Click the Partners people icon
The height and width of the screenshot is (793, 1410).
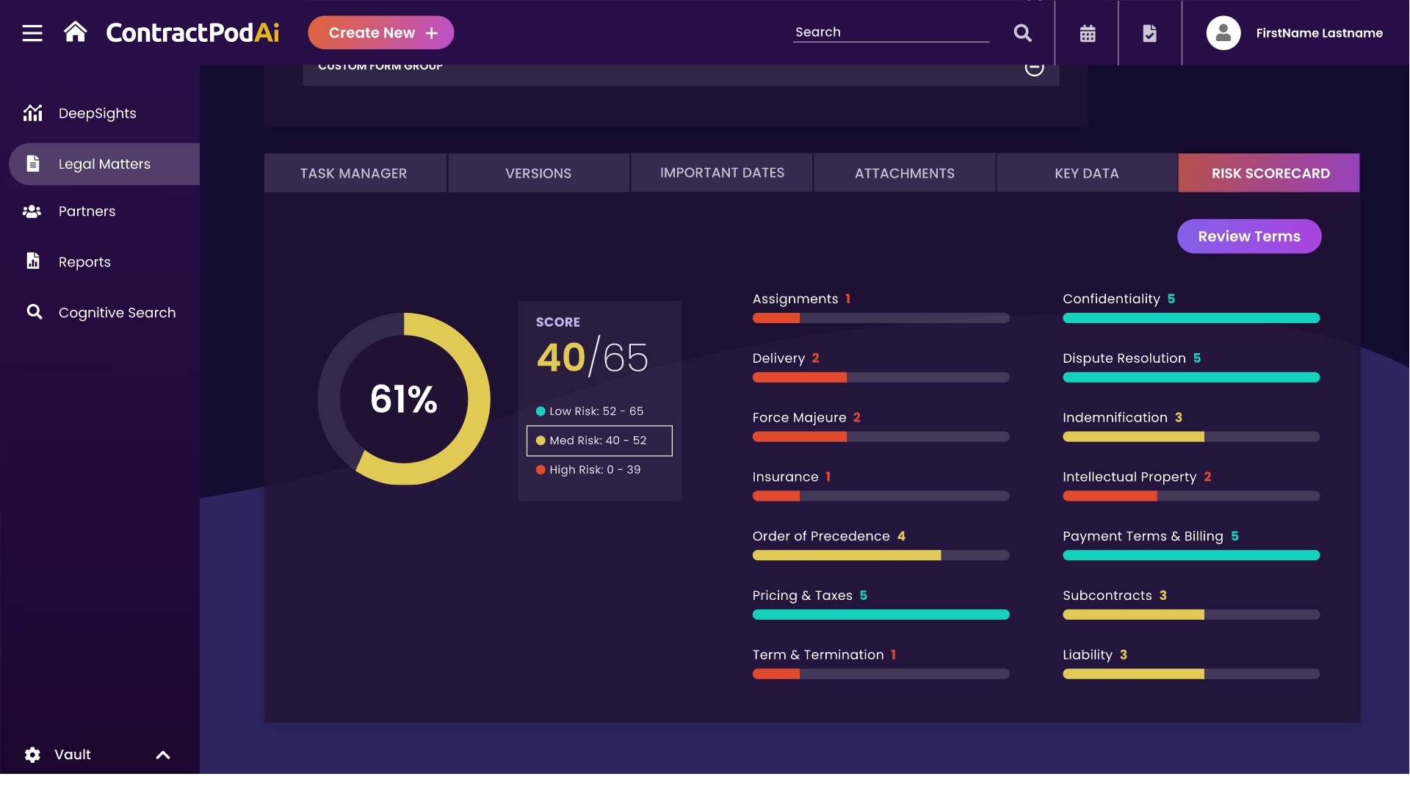pyautogui.click(x=32, y=211)
